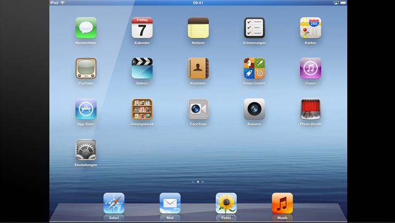Open the Erinnerungen reminders app
Viewport: 395px width, 223px height.
pos(255,28)
